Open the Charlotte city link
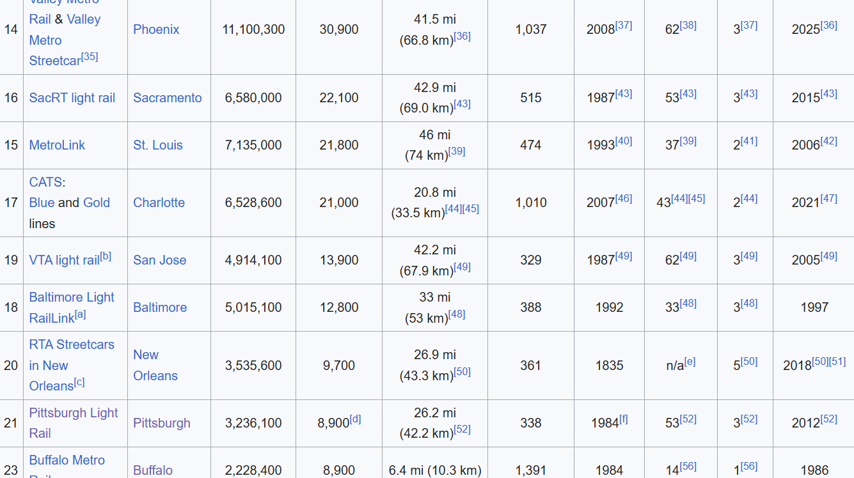Image resolution: width=854 pixels, height=478 pixels. 159,203
